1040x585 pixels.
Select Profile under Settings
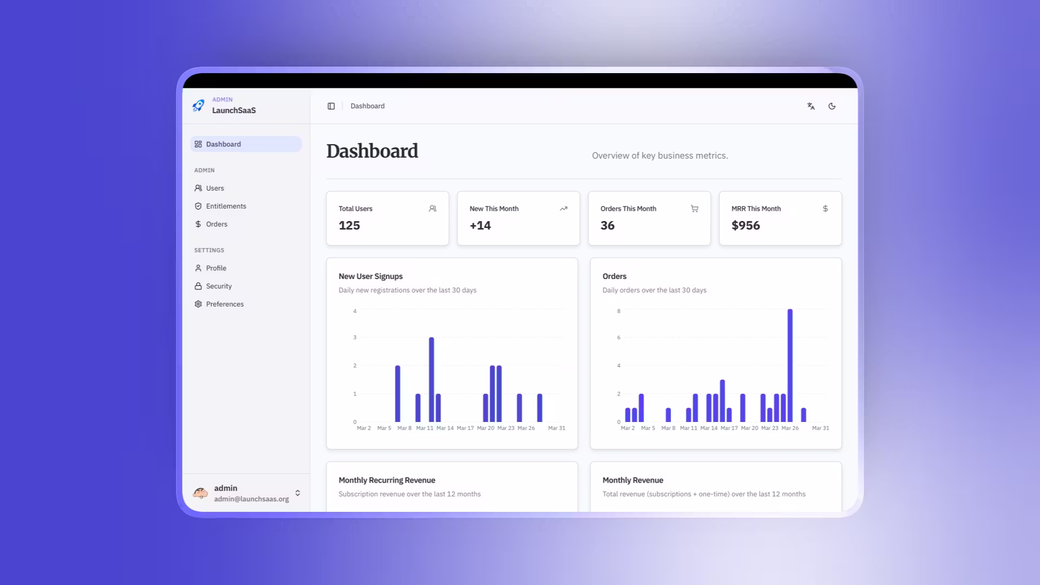point(217,268)
